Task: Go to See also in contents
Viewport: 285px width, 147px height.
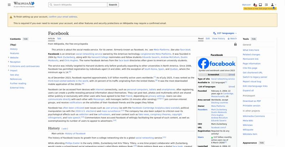Action: click(14, 75)
